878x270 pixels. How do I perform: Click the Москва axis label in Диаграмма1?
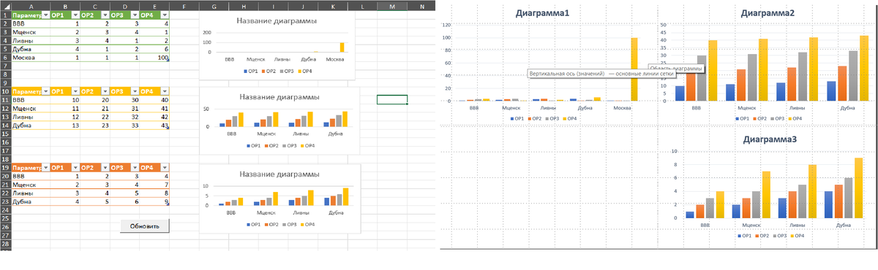pos(622,109)
